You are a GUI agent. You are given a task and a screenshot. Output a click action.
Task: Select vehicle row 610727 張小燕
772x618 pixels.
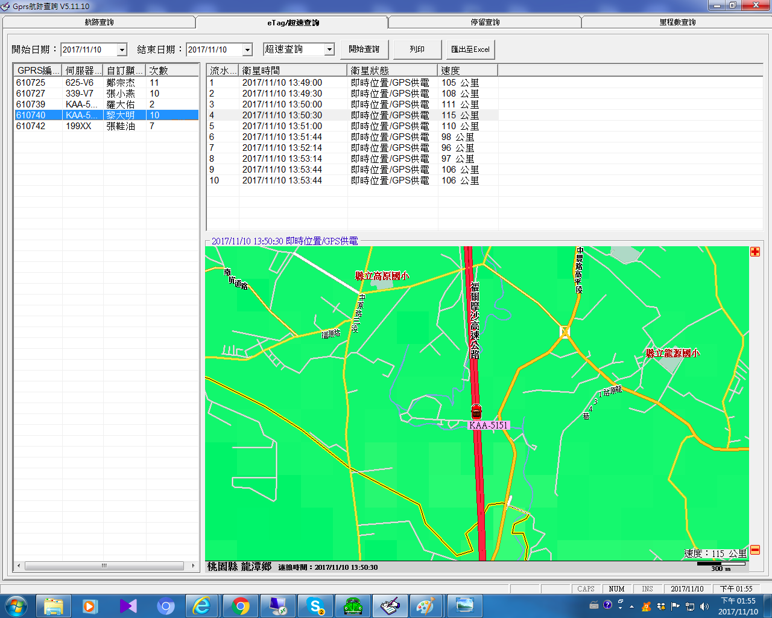coord(106,94)
